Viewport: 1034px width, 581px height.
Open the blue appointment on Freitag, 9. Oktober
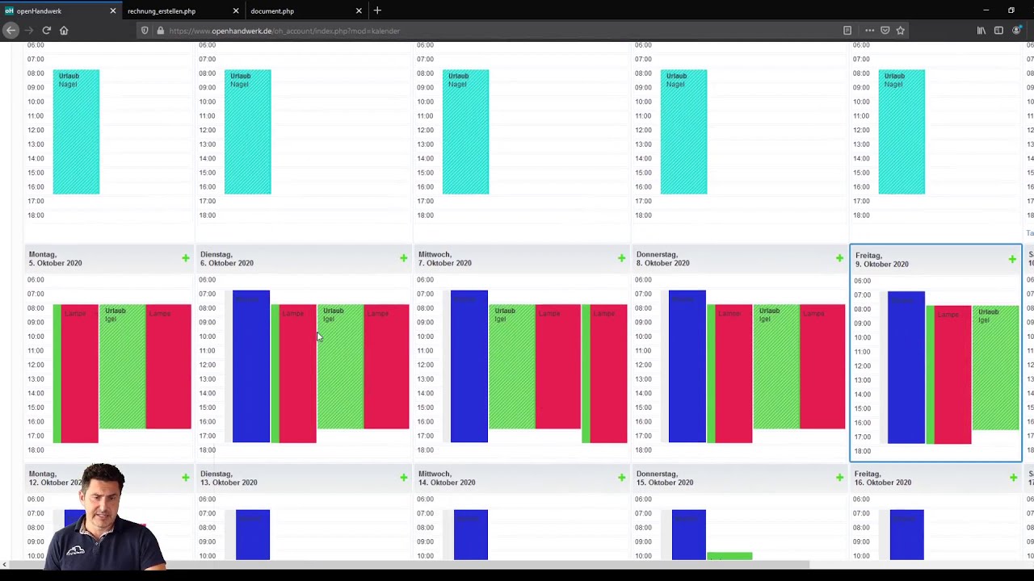click(906, 367)
